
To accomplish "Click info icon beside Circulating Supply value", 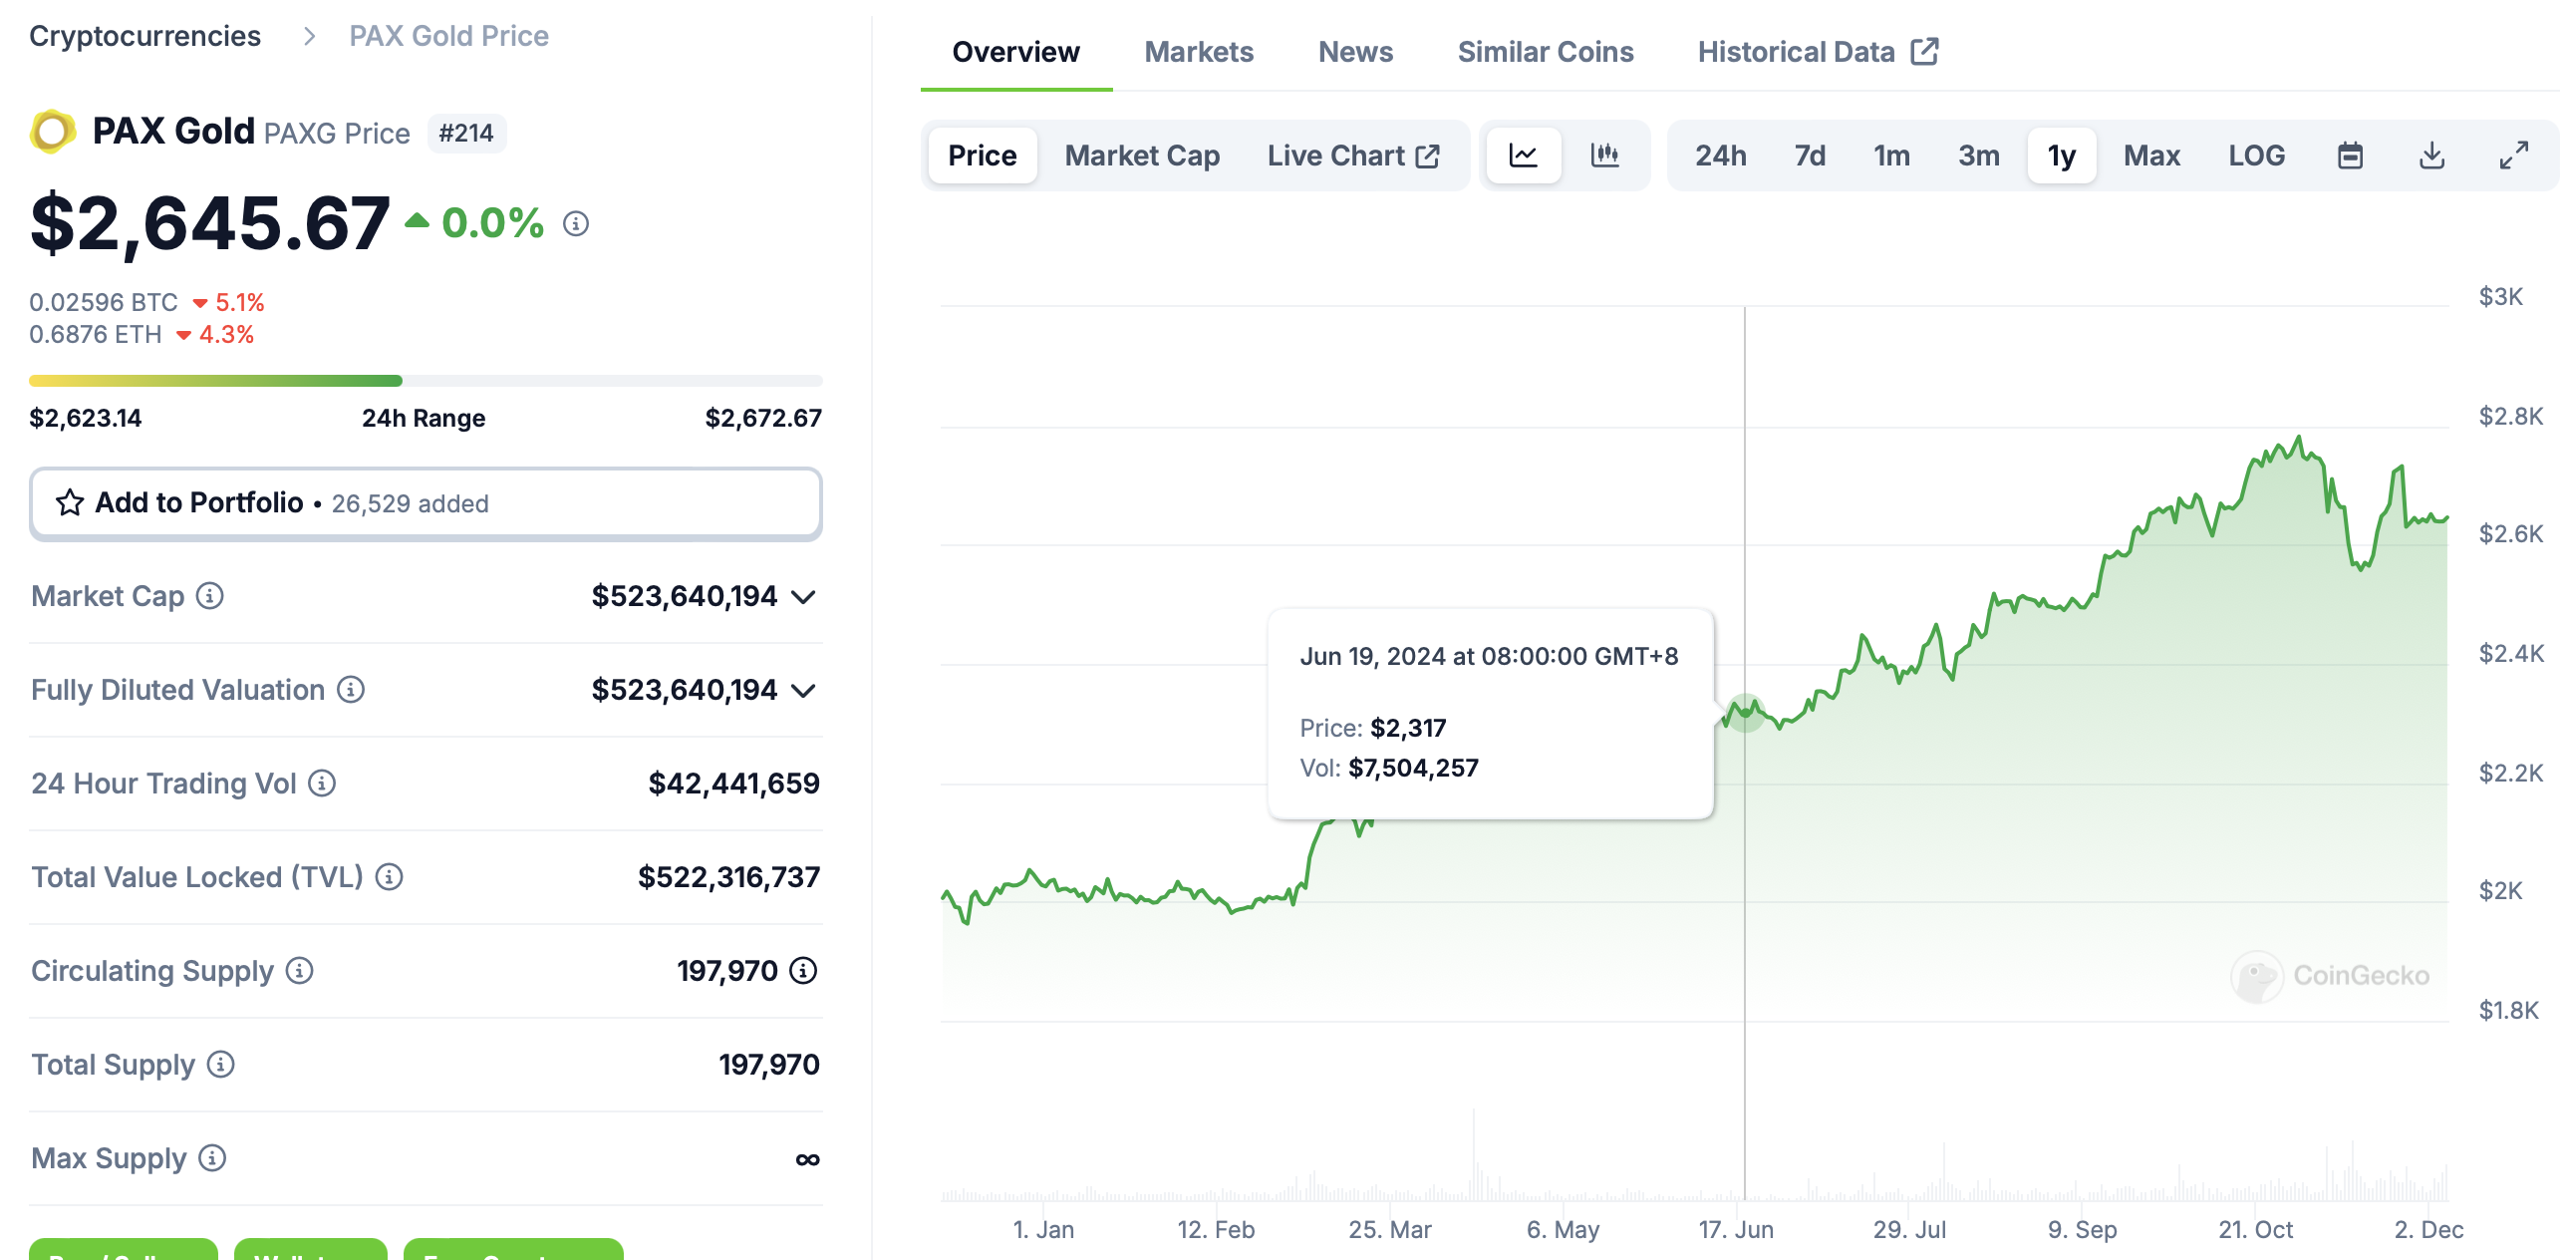I will (x=803, y=971).
